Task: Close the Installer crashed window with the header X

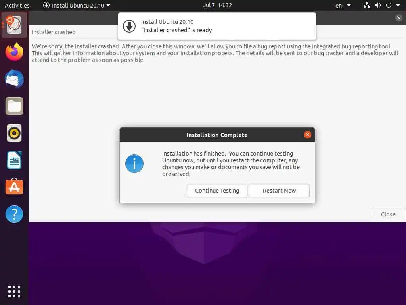Action: (x=399, y=18)
